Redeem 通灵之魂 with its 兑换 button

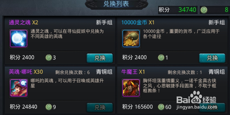tap(100, 58)
